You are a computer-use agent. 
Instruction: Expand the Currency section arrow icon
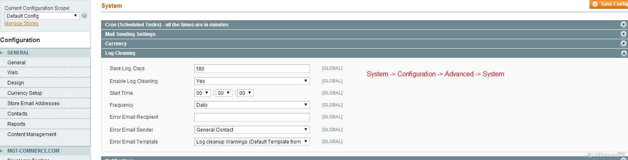click(x=623, y=44)
